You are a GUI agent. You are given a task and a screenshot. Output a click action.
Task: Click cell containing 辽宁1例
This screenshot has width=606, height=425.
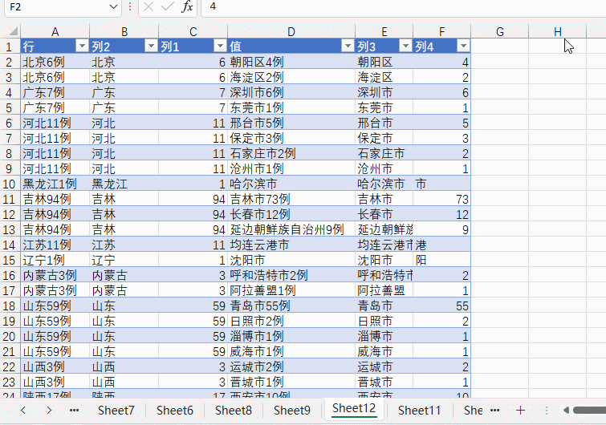(x=55, y=260)
